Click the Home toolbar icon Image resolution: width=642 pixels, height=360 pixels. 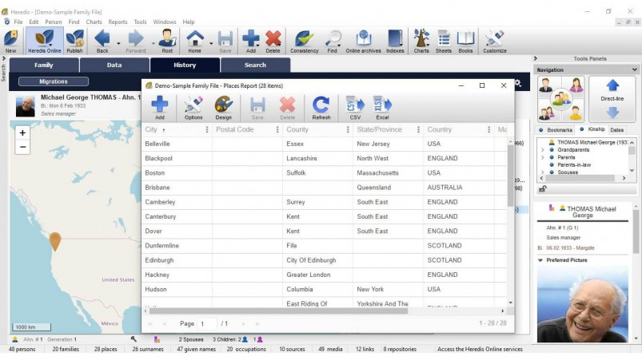coord(195,42)
